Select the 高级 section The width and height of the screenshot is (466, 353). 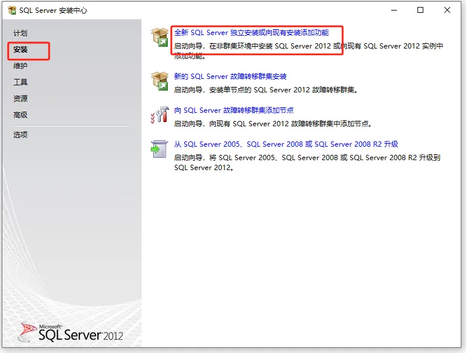[x=20, y=115]
